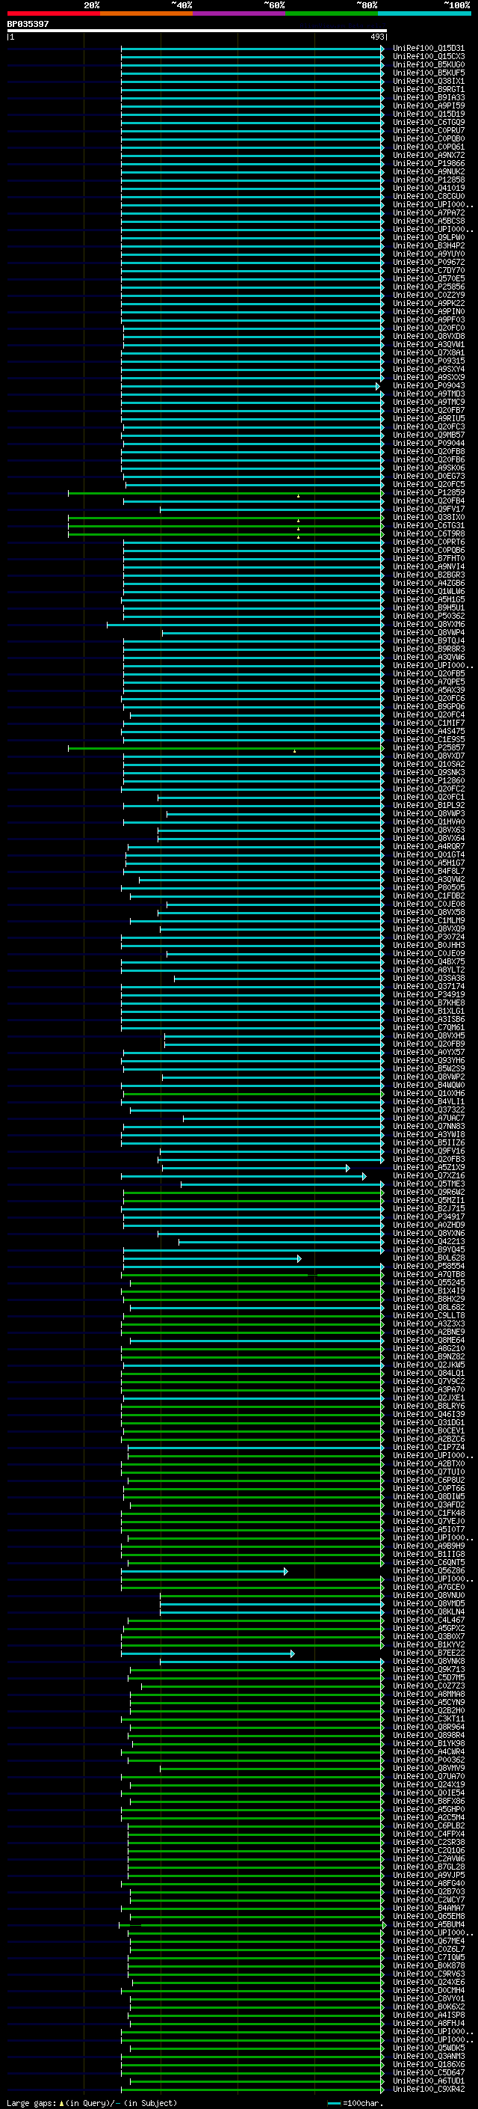Click the UniRef100_P12859 label

coord(428,493)
